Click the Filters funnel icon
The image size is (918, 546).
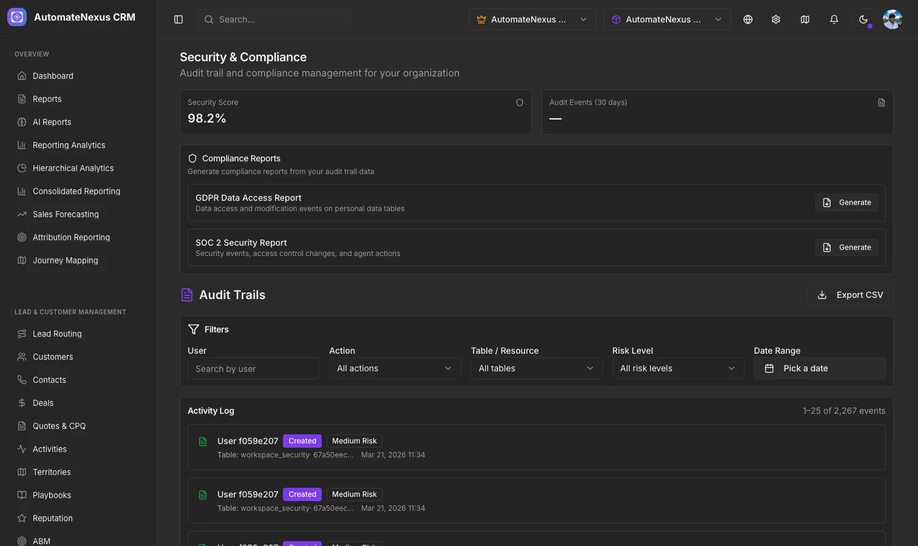tap(194, 329)
